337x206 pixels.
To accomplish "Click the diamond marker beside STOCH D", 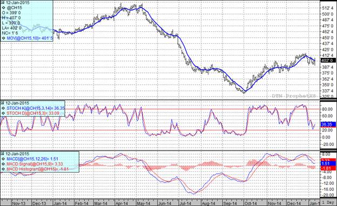I will (x=3, y=113).
